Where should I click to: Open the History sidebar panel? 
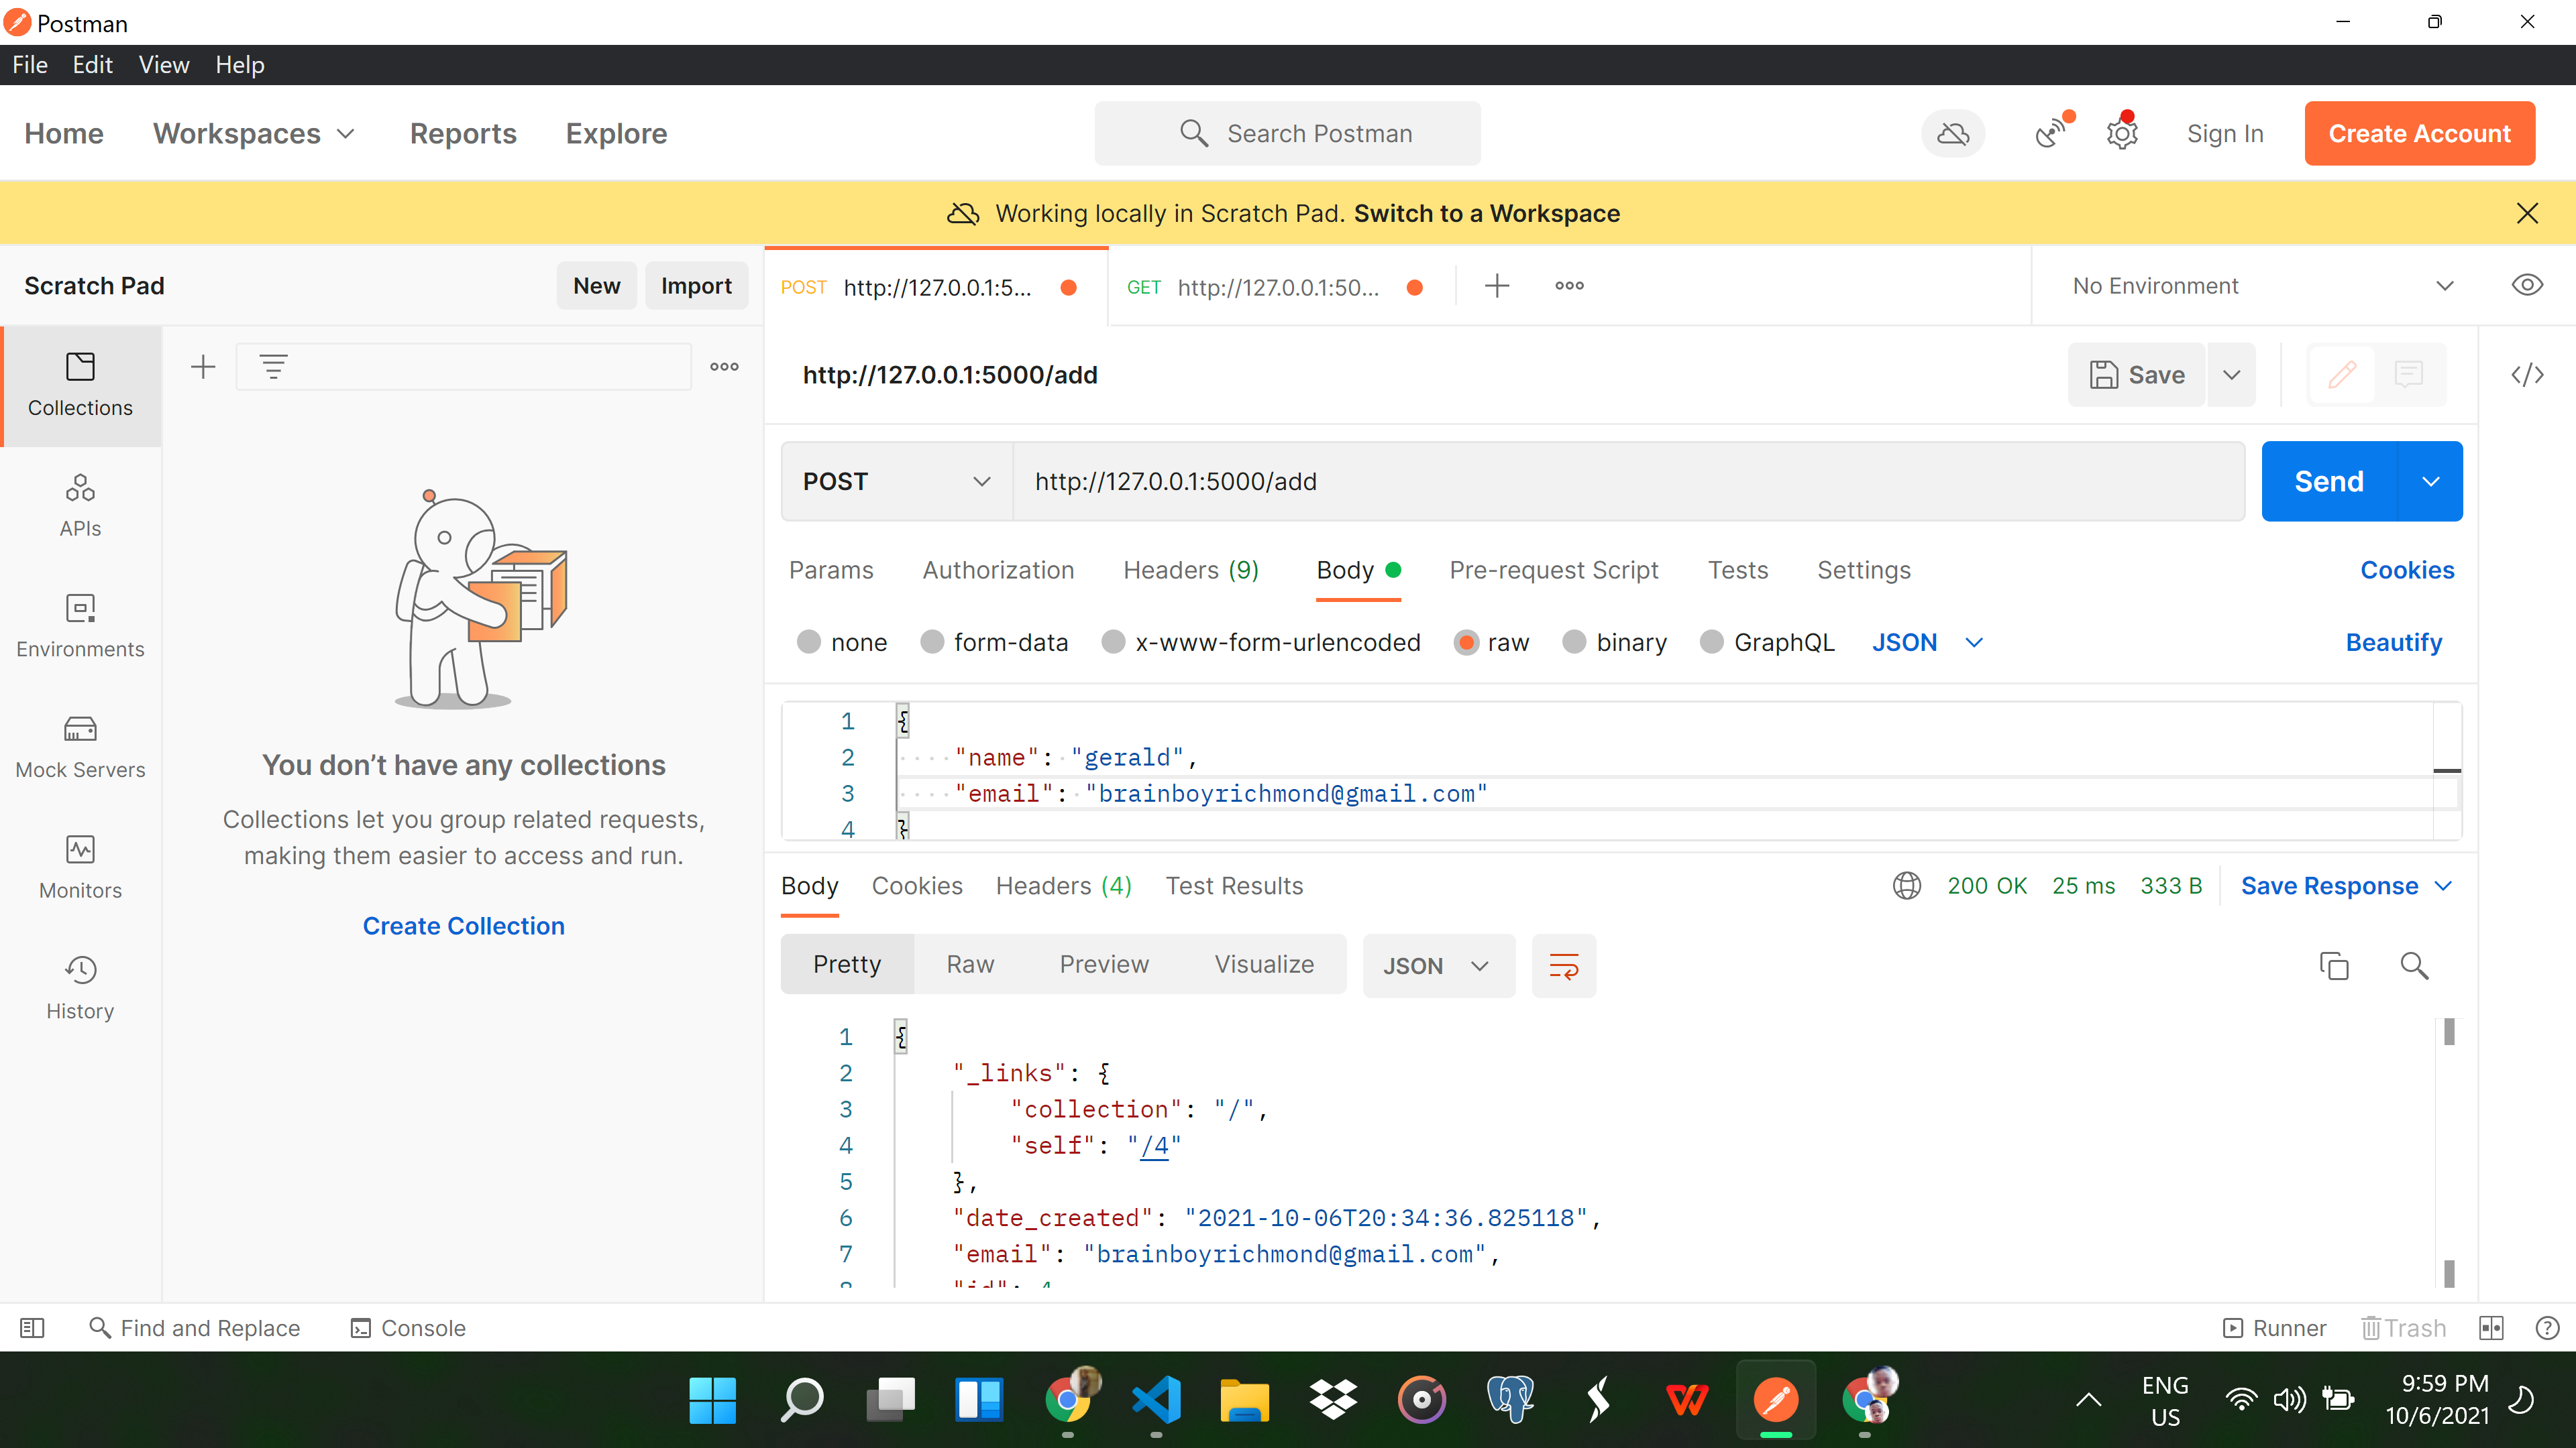(x=80, y=987)
